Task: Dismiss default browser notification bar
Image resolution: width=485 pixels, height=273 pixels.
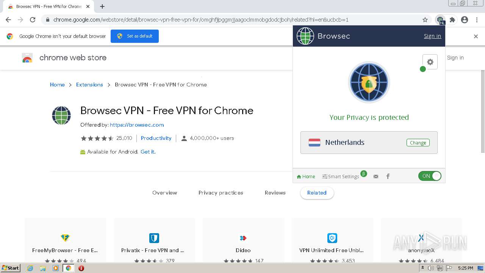Action: pyautogui.click(x=476, y=36)
